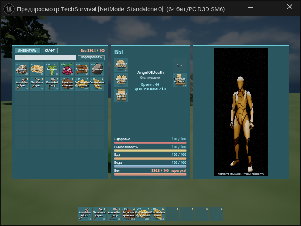Select the Древесина wood logs in inventory

click(82, 69)
